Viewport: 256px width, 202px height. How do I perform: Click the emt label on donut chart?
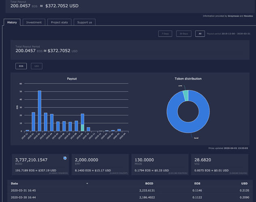180,86
